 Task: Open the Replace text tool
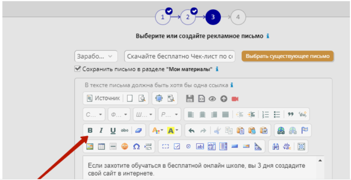point(287,147)
